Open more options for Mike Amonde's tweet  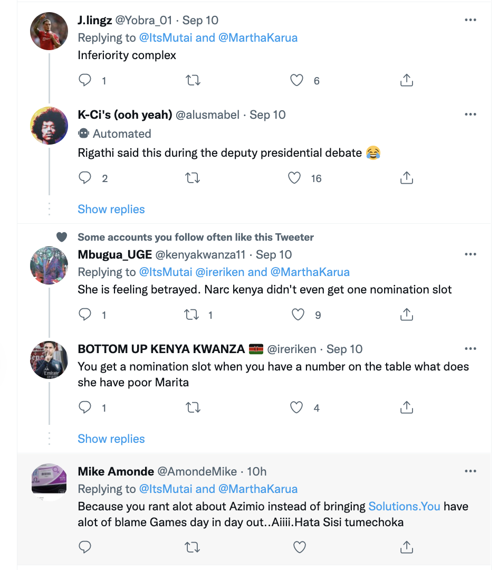click(x=470, y=471)
